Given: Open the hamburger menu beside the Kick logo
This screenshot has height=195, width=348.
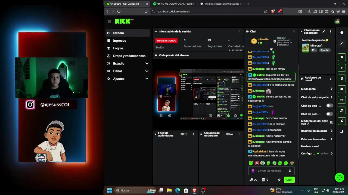Looking at the screenshot, I should 109,21.
